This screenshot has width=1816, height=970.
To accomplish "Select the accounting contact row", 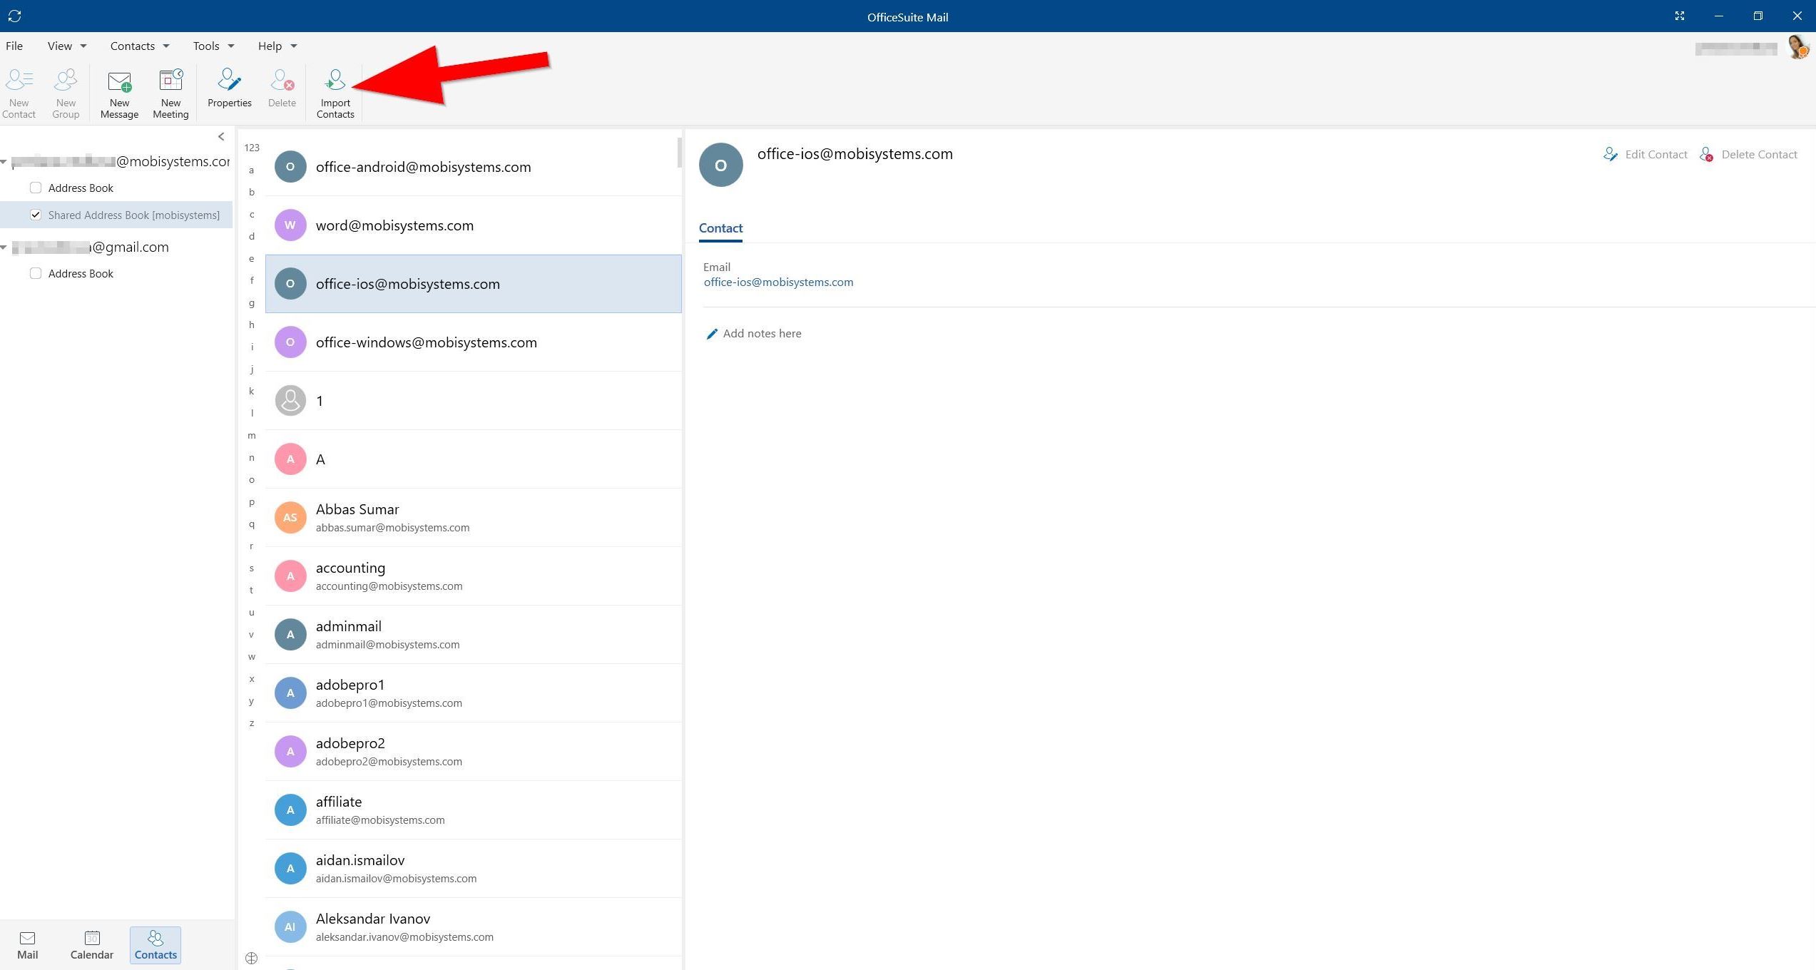I will (x=474, y=576).
